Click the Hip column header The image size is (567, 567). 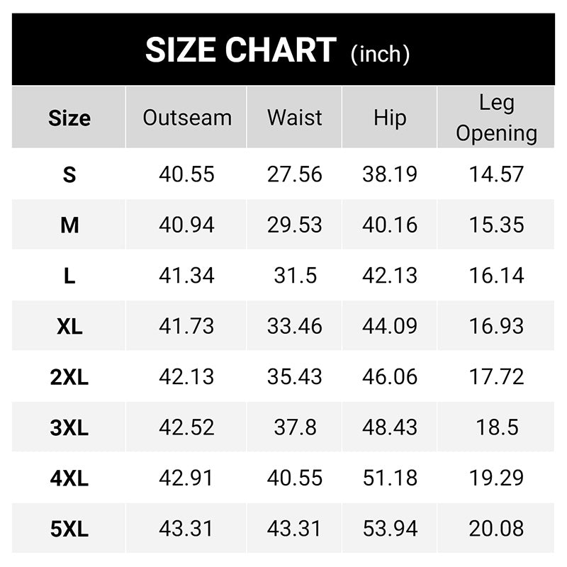tap(390, 118)
